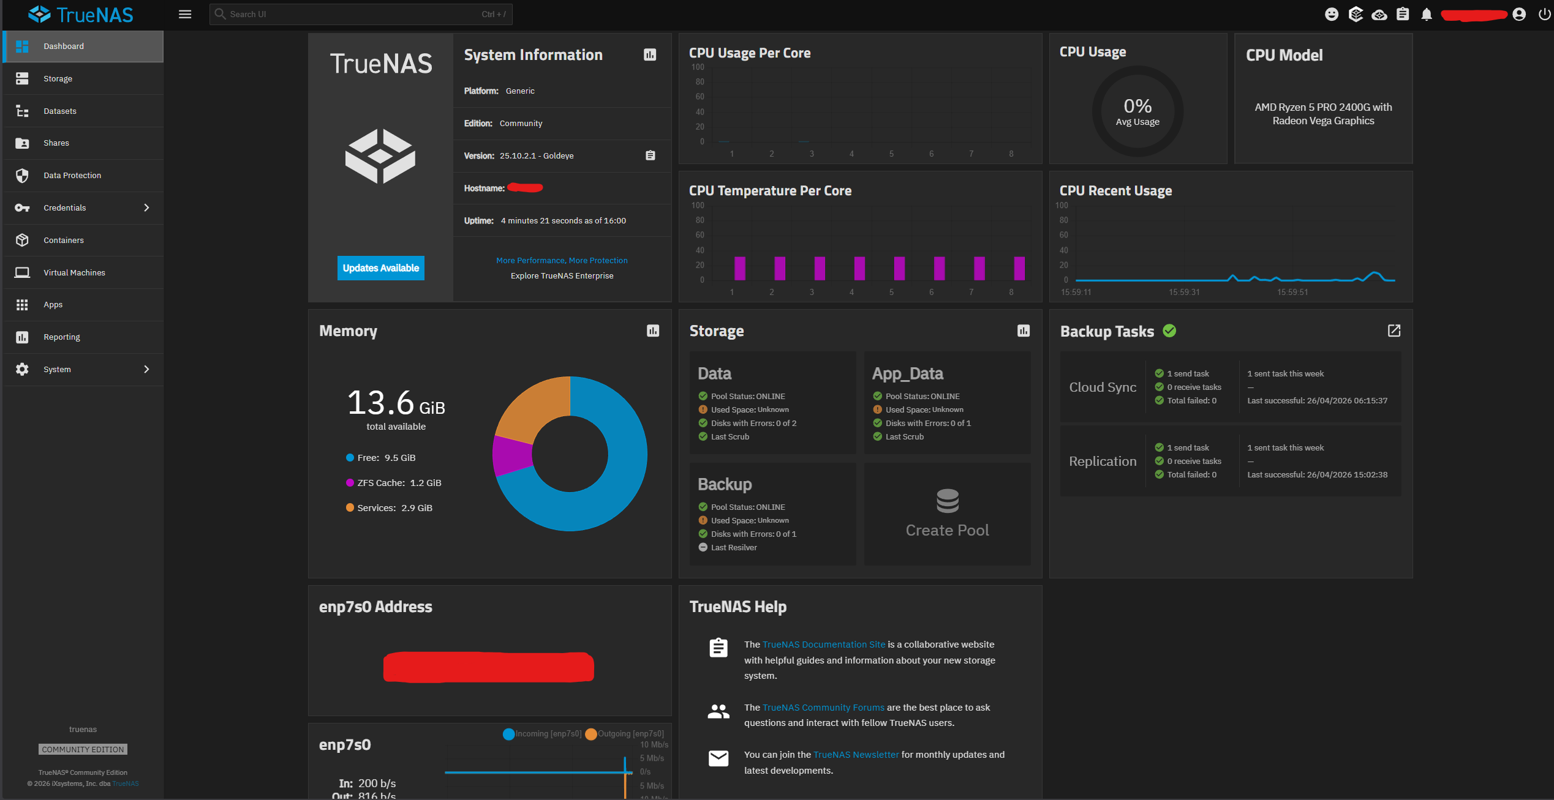
Task: Open the alerts bell icon
Action: (x=1427, y=15)
